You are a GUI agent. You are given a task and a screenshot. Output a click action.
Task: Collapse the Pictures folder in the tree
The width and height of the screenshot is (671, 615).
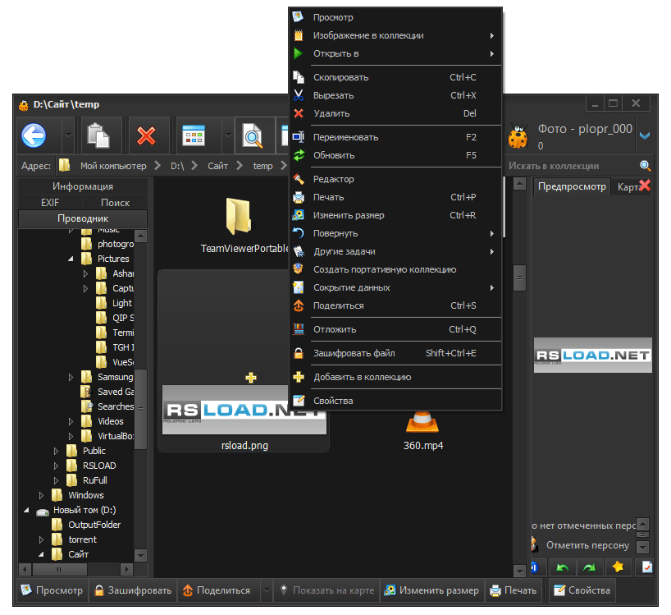[70, 258]
